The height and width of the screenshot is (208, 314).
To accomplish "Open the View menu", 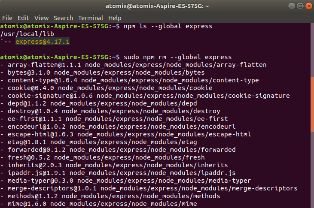I will click(x=42, y=18).
